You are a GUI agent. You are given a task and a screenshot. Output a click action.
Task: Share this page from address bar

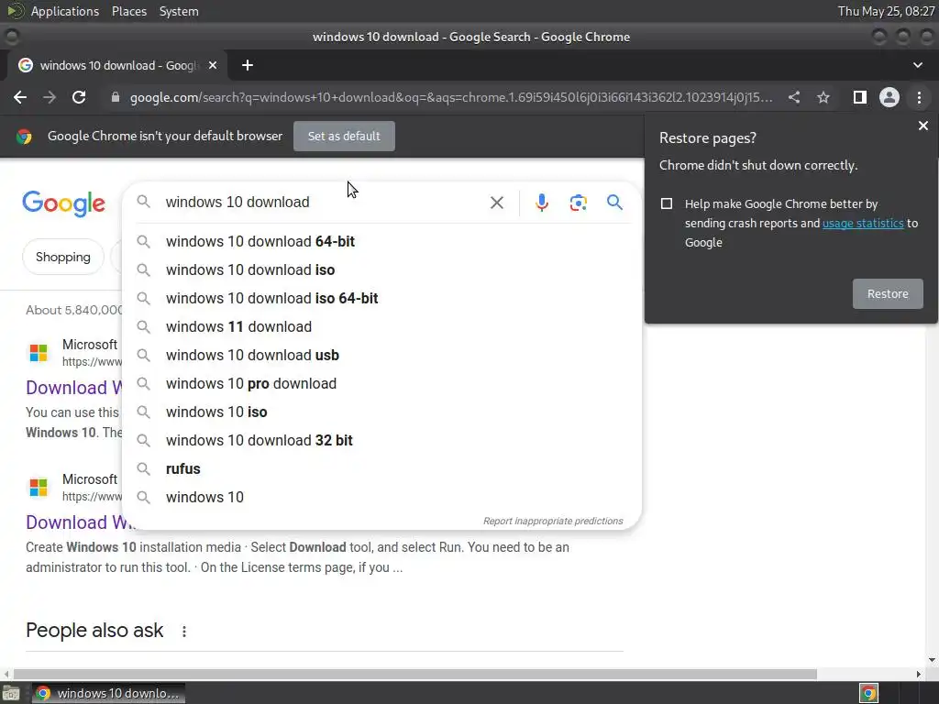point(794,97)
